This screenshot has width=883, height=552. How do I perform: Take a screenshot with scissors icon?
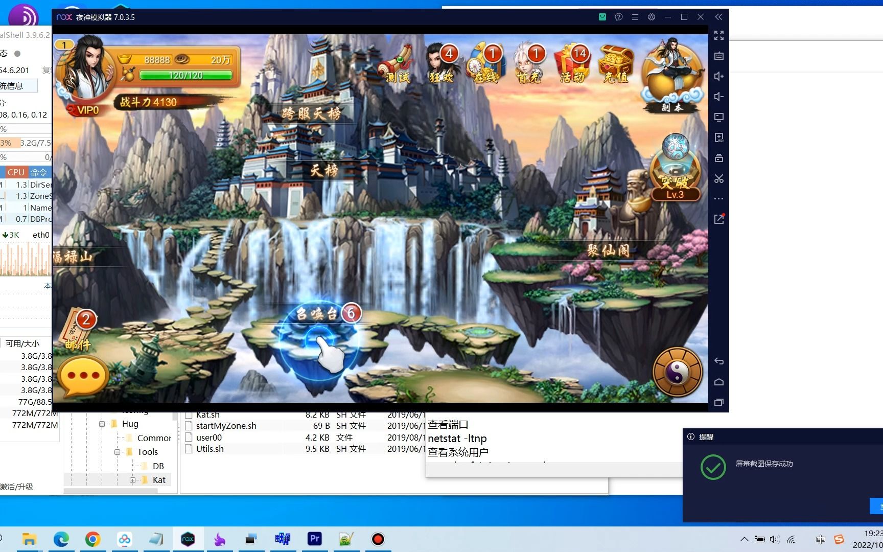[719, 178]
